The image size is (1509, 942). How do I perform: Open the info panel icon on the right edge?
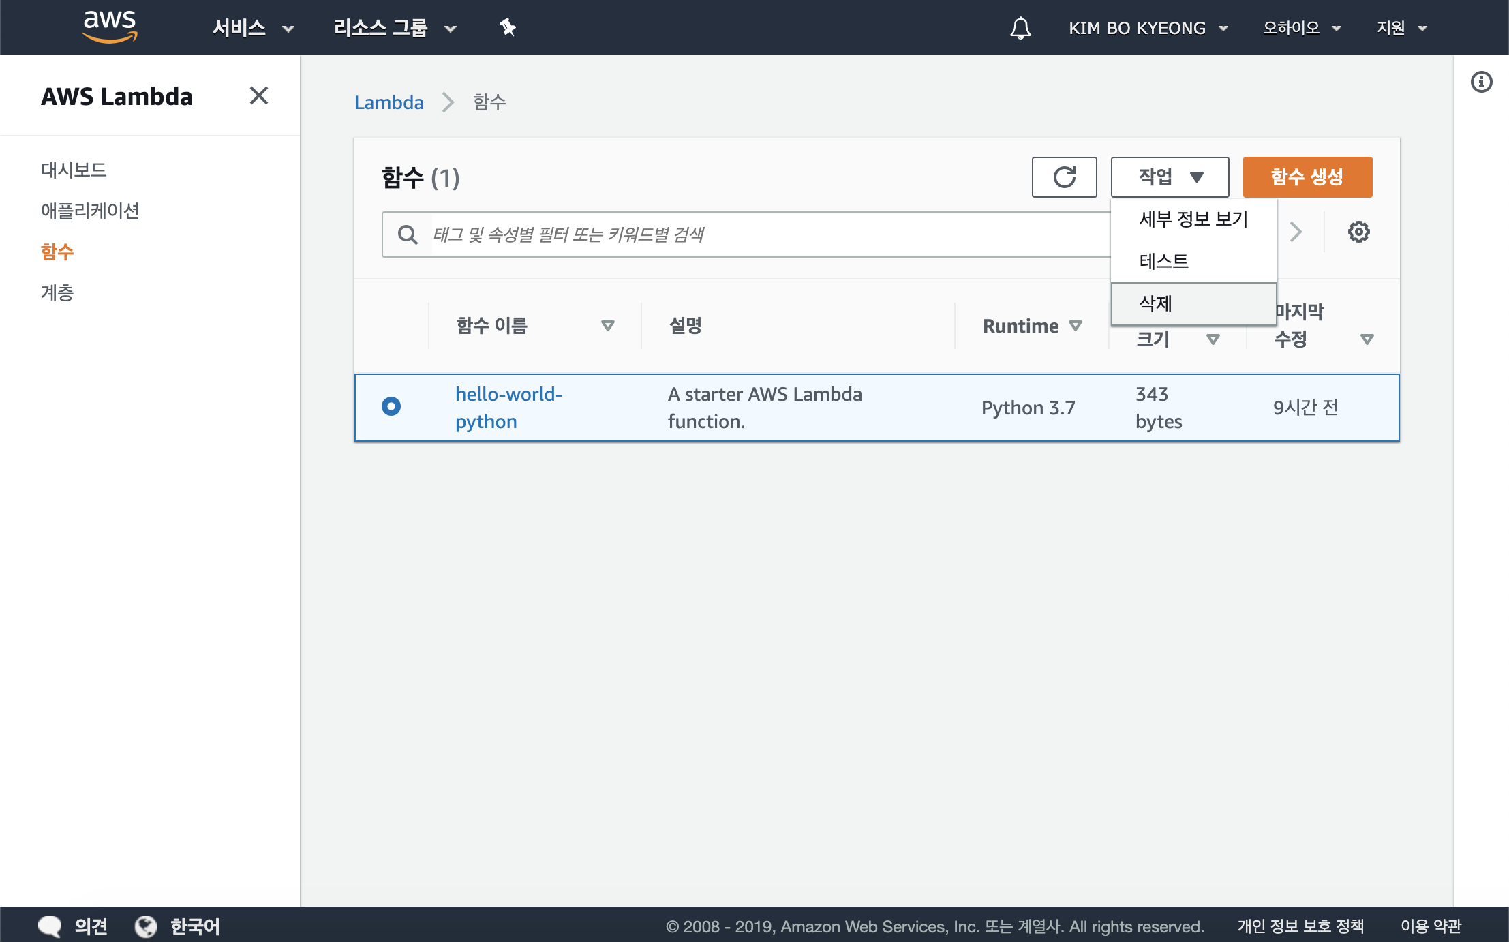click(1481, 82)
